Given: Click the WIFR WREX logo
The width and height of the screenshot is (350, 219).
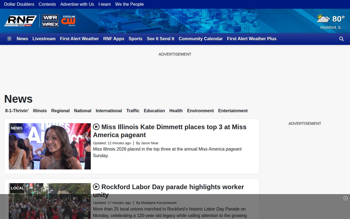Looking at the screenshot, I should [50, 21].
